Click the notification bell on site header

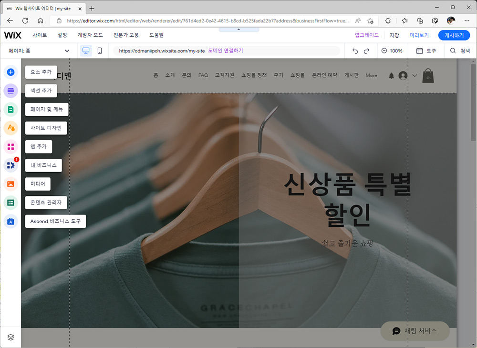(x=391, y=76)
